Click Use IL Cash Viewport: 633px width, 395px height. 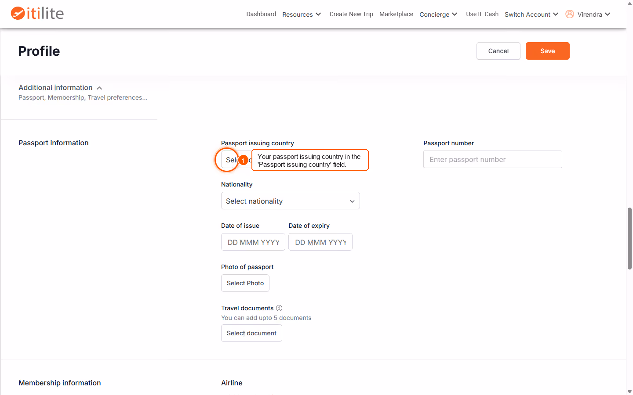coord(482,14)
